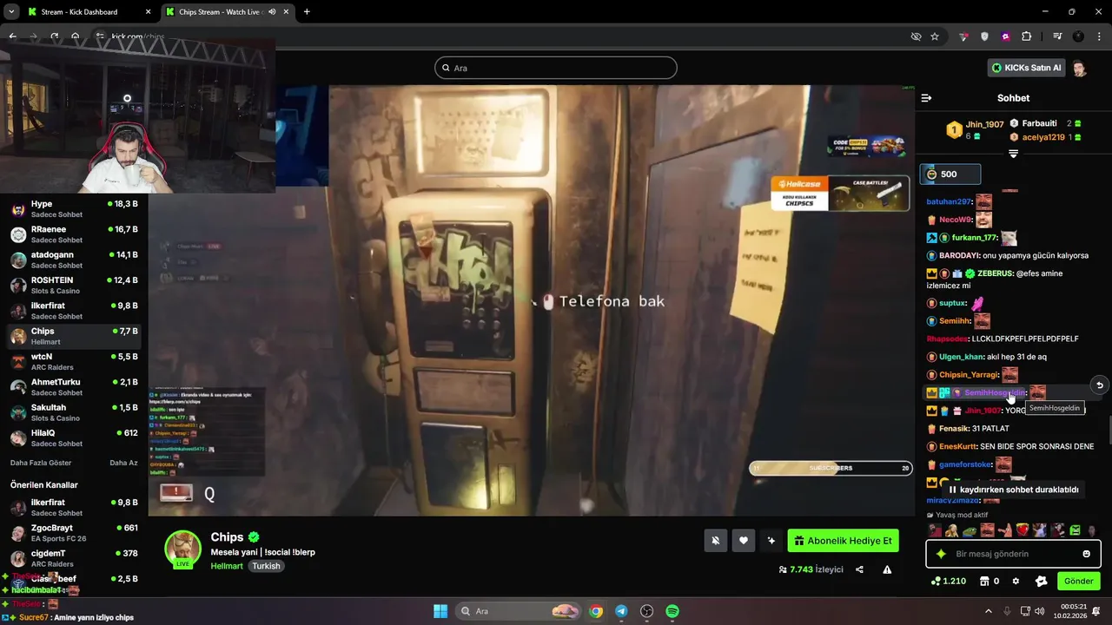This screenshot has width=1112, height=625.
Task: Collapse list with Daha Az
Action: pyautogui.click(x=123, y=463)
